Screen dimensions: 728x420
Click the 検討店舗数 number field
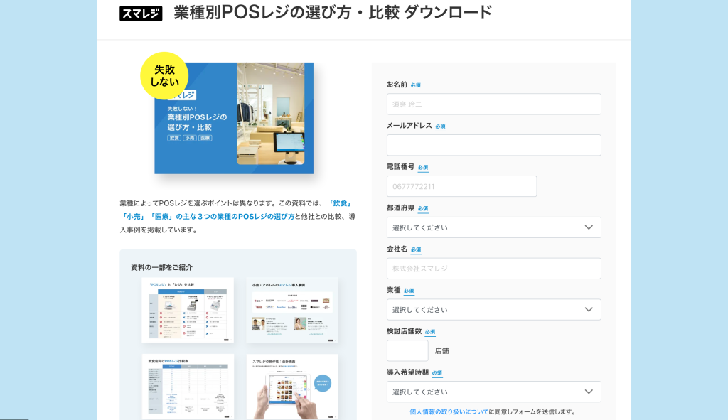[407, 350]
